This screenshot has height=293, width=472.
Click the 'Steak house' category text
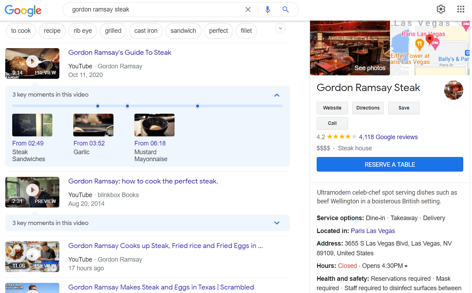point(355,148)
